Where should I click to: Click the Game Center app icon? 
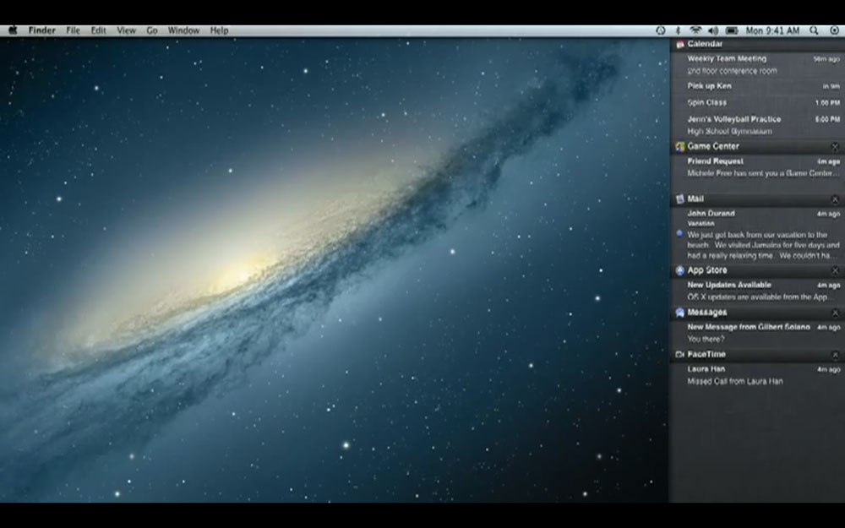pos(680,146)
